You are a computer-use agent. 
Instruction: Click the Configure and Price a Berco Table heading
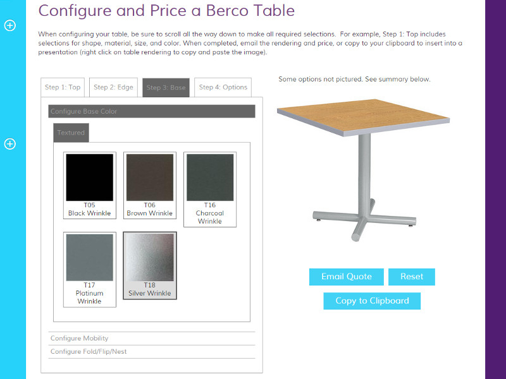[x=166, y=11]
